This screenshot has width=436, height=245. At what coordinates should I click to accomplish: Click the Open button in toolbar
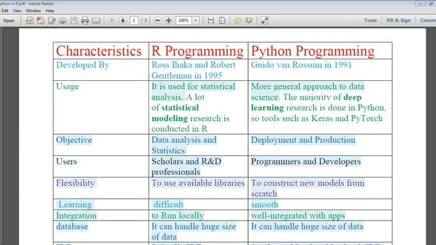tap(9, 20)
